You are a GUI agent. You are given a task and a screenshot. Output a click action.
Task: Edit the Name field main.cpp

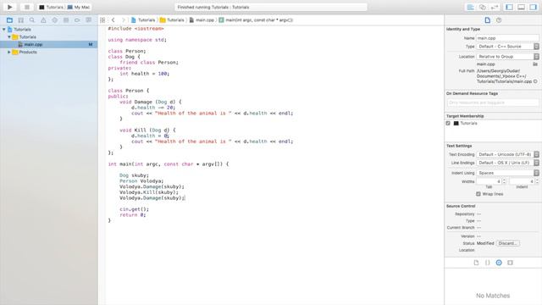507,38
